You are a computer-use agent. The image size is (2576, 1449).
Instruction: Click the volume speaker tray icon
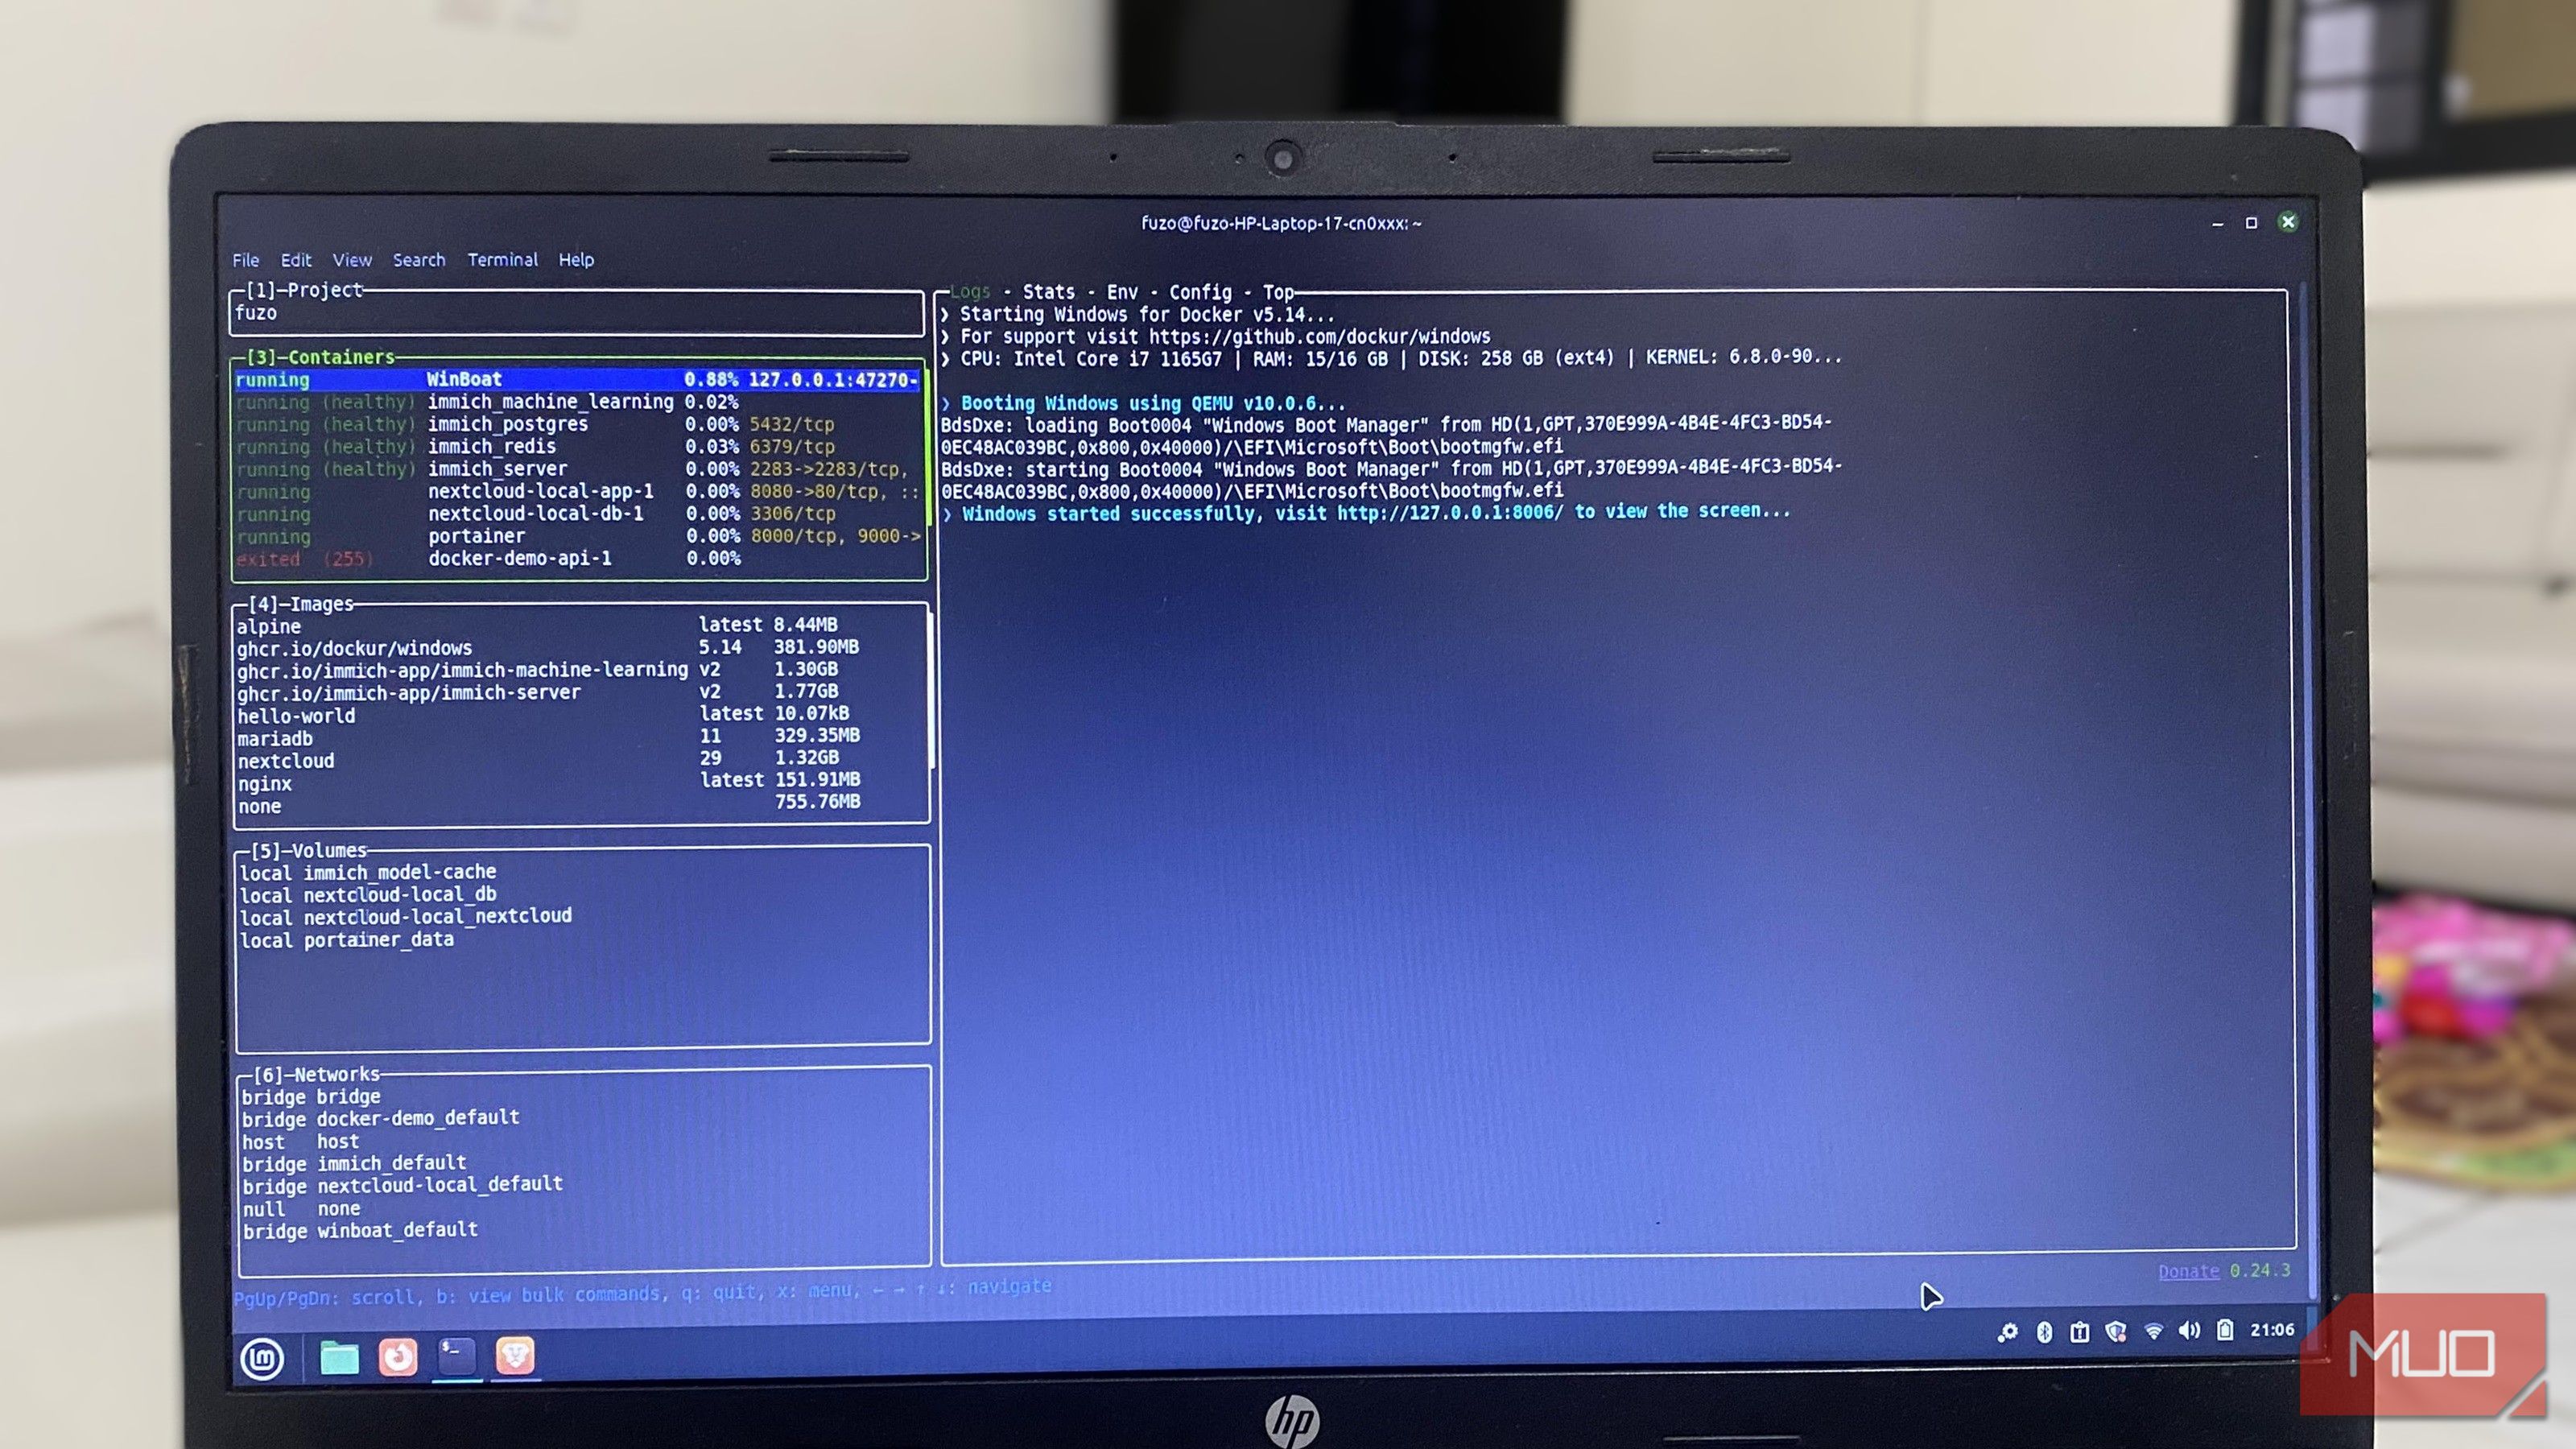coord(2189,1330)
